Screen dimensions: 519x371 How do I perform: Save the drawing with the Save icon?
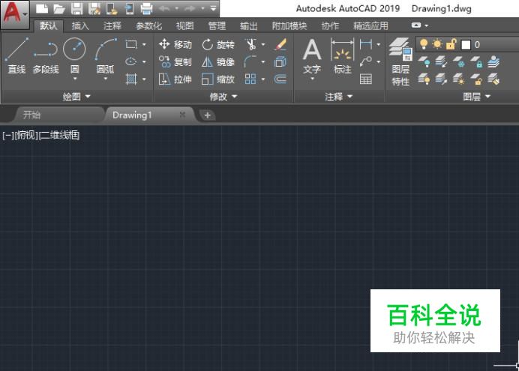(x=76, y=8)
